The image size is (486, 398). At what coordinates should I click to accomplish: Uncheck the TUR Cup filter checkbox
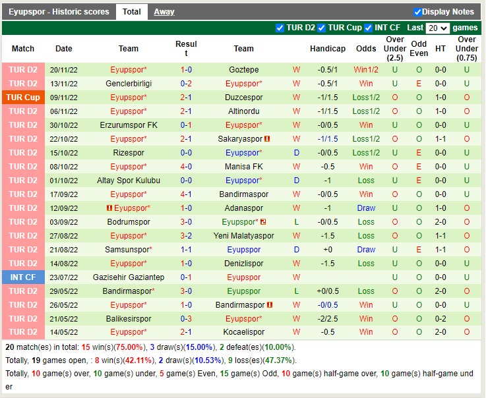tap(321, 28)
